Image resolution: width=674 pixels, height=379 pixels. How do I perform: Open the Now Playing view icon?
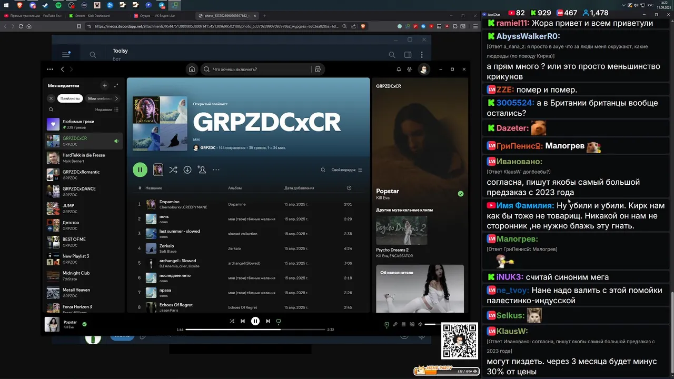pyautogui.click(x=386, y=324)
